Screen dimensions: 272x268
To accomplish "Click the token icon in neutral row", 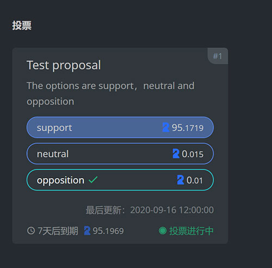I will 176,154.
